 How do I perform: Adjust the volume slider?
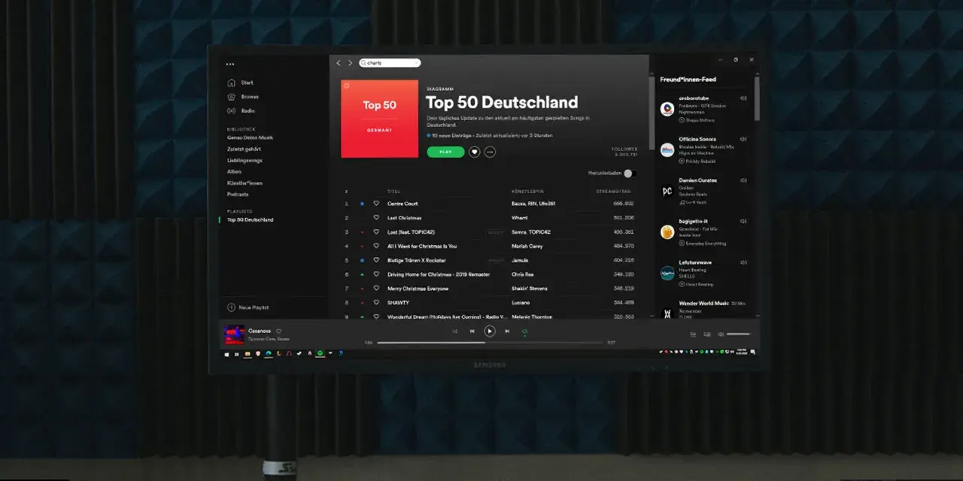coord(739,334)
